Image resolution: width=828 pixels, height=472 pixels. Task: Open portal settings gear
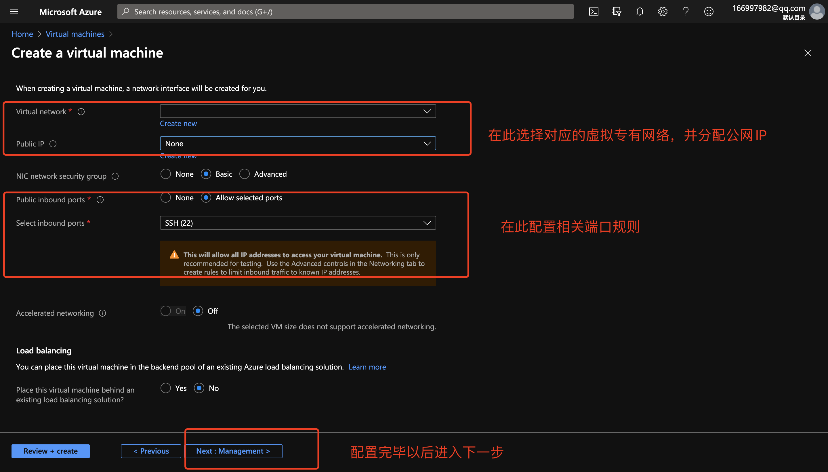click(x=663, y=12)
